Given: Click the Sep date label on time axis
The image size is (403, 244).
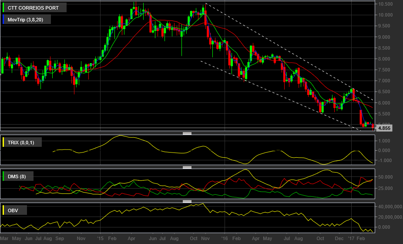Looking at the screenshot, I should point(60,238).
